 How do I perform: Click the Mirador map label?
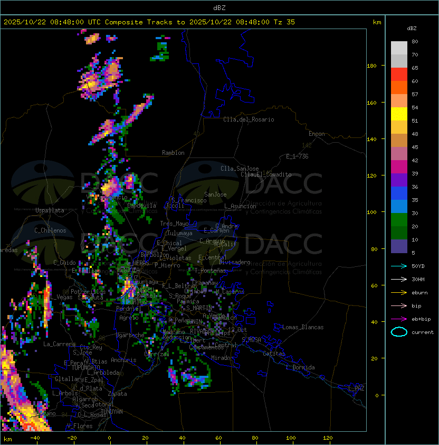[223, 358]
